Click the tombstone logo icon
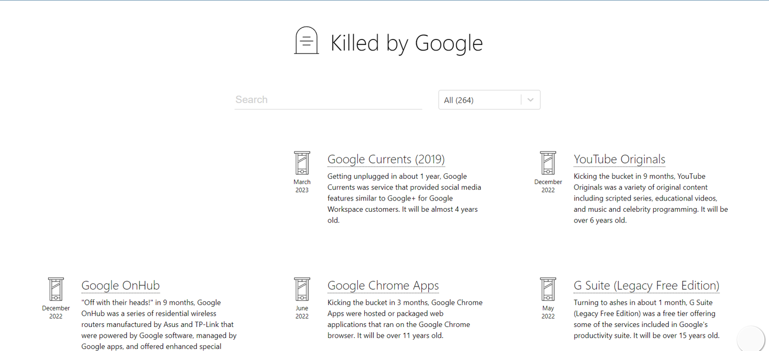 [307, 41]
